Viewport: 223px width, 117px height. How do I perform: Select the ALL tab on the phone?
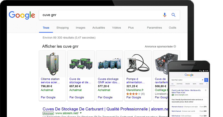pos(172,84)
